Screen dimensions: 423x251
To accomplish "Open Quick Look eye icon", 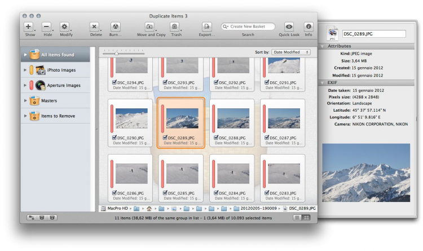I will [289, 27].
